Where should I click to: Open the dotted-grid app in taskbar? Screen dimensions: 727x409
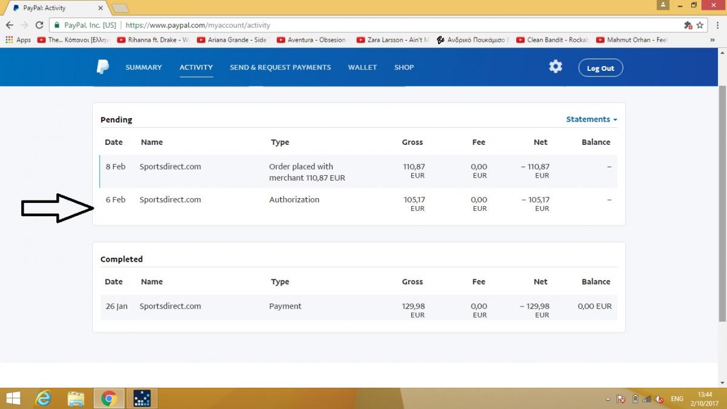[142, 398]
